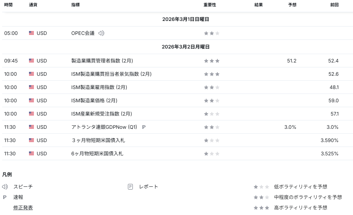Screen dimensions: 353x215
Task: Click the 2026年3月2日月曜日 date header row
Action: pyautogui.click(x=186, y=47)
